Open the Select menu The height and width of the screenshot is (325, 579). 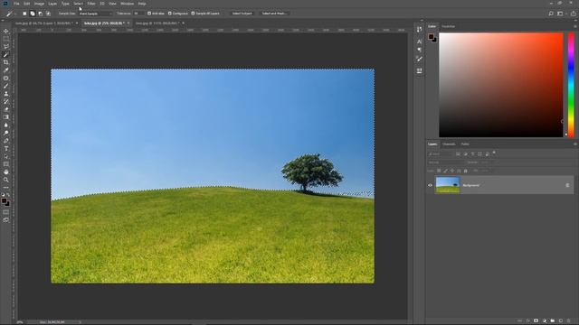tap(78, 4)
